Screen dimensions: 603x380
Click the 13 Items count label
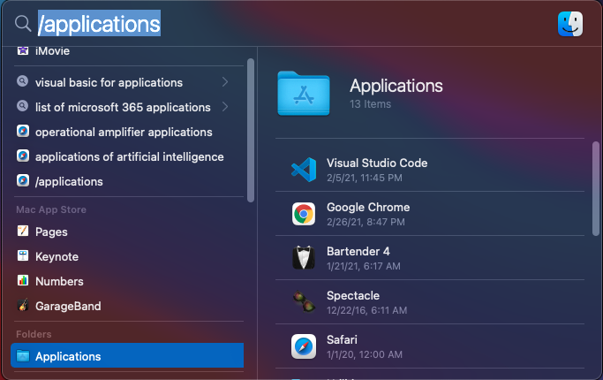pyautogui.click(x=370, y=104)
